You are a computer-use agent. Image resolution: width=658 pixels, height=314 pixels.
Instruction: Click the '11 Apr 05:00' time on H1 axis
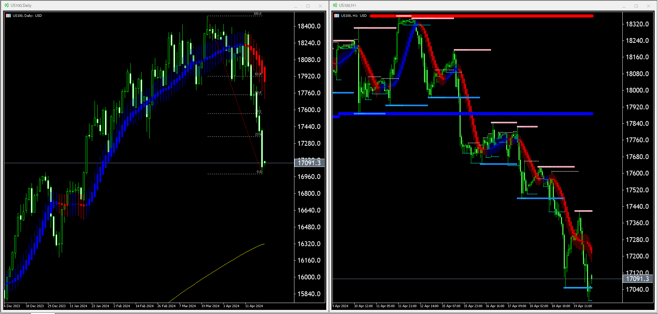tap(385, 306)
